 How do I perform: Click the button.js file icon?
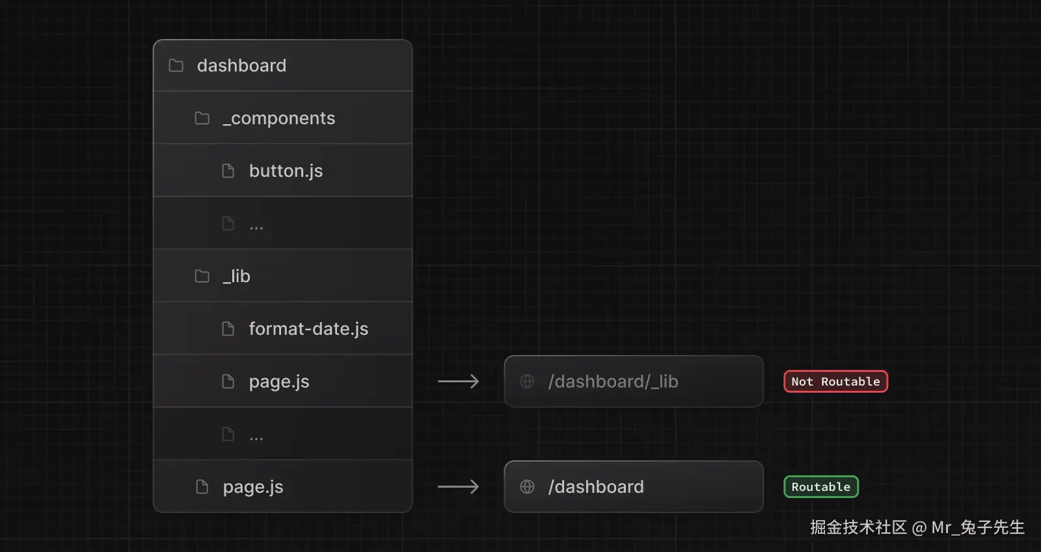228,171
